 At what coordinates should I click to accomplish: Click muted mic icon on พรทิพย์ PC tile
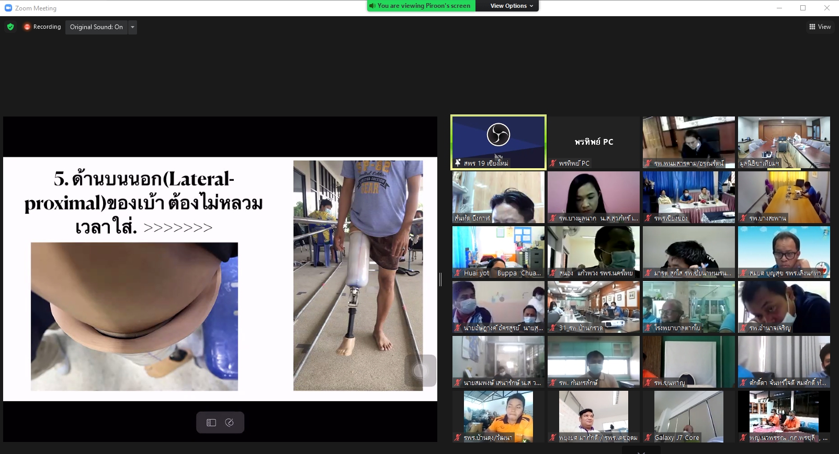tap(553, 163)
